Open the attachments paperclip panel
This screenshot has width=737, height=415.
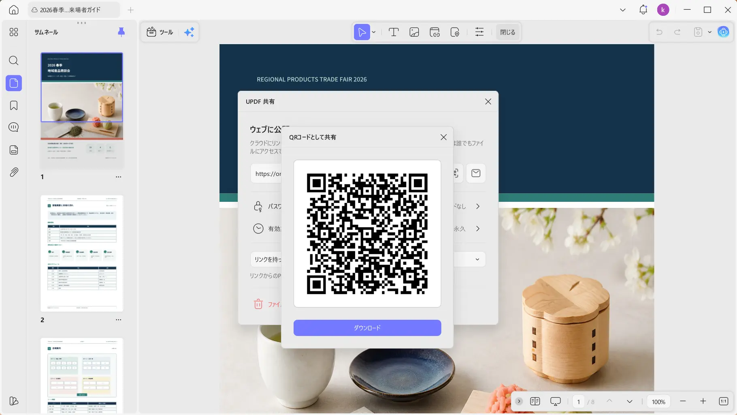point(14,172)
